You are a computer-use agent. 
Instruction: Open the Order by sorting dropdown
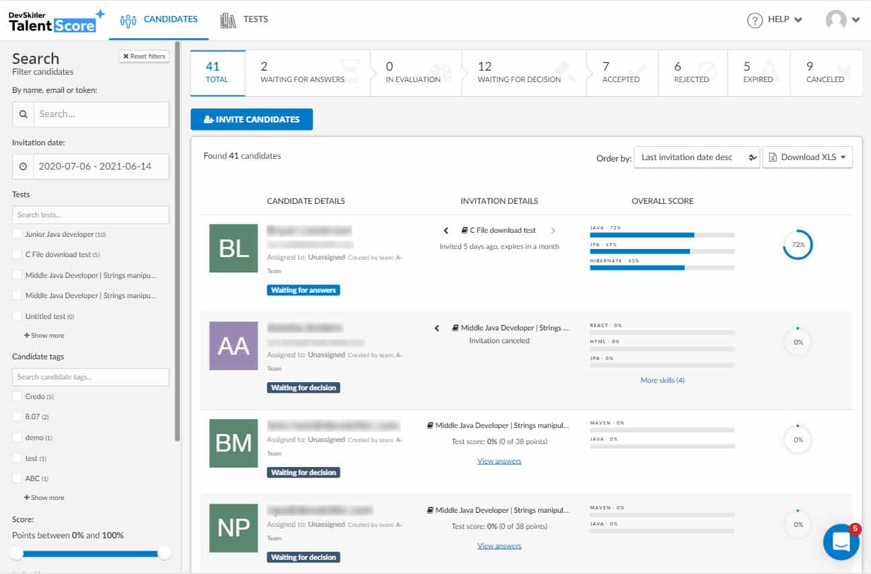coord(697,157)
